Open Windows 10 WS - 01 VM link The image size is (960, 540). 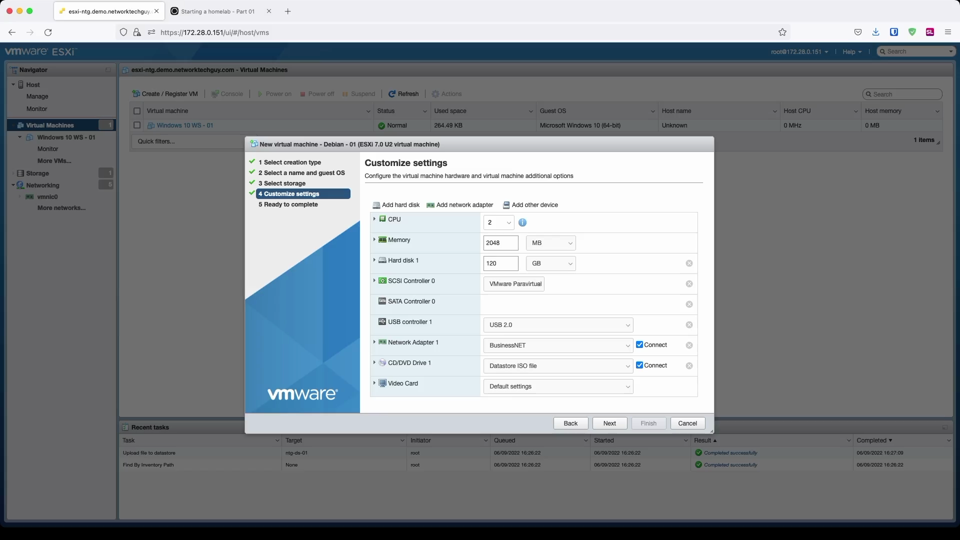[184, 125]
